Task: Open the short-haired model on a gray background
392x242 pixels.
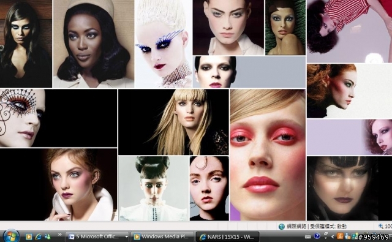Action: (249, 72)
